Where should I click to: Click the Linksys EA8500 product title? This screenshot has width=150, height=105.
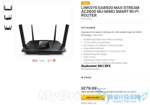point(110,11)
